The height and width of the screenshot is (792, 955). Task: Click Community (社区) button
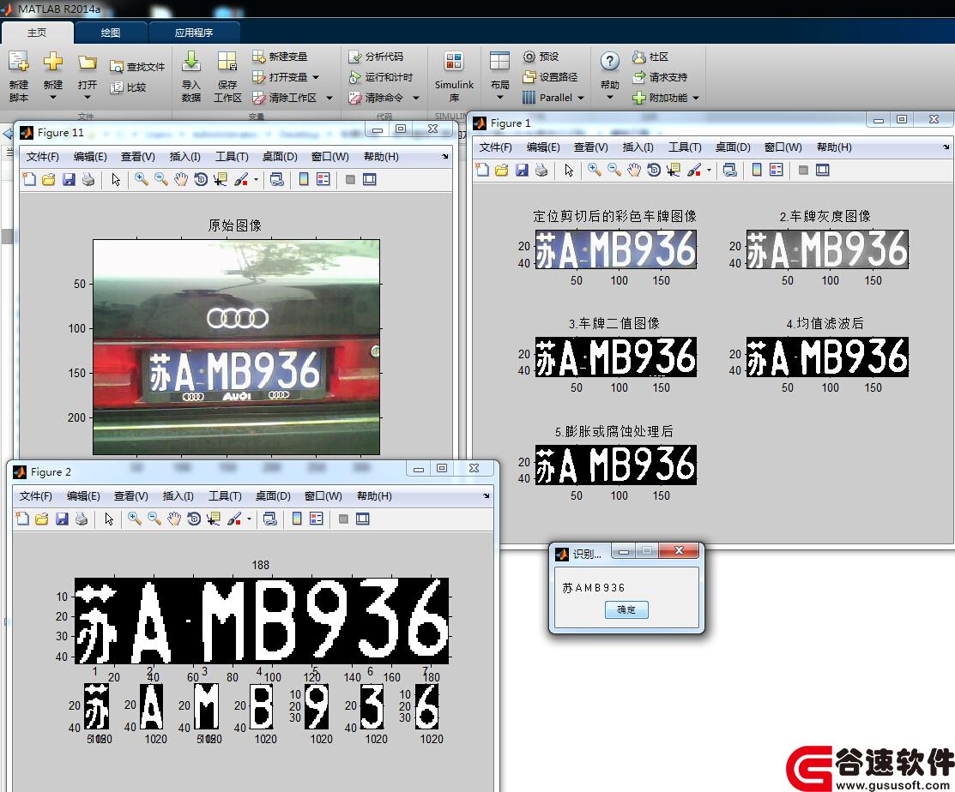(x=650, y=57)
